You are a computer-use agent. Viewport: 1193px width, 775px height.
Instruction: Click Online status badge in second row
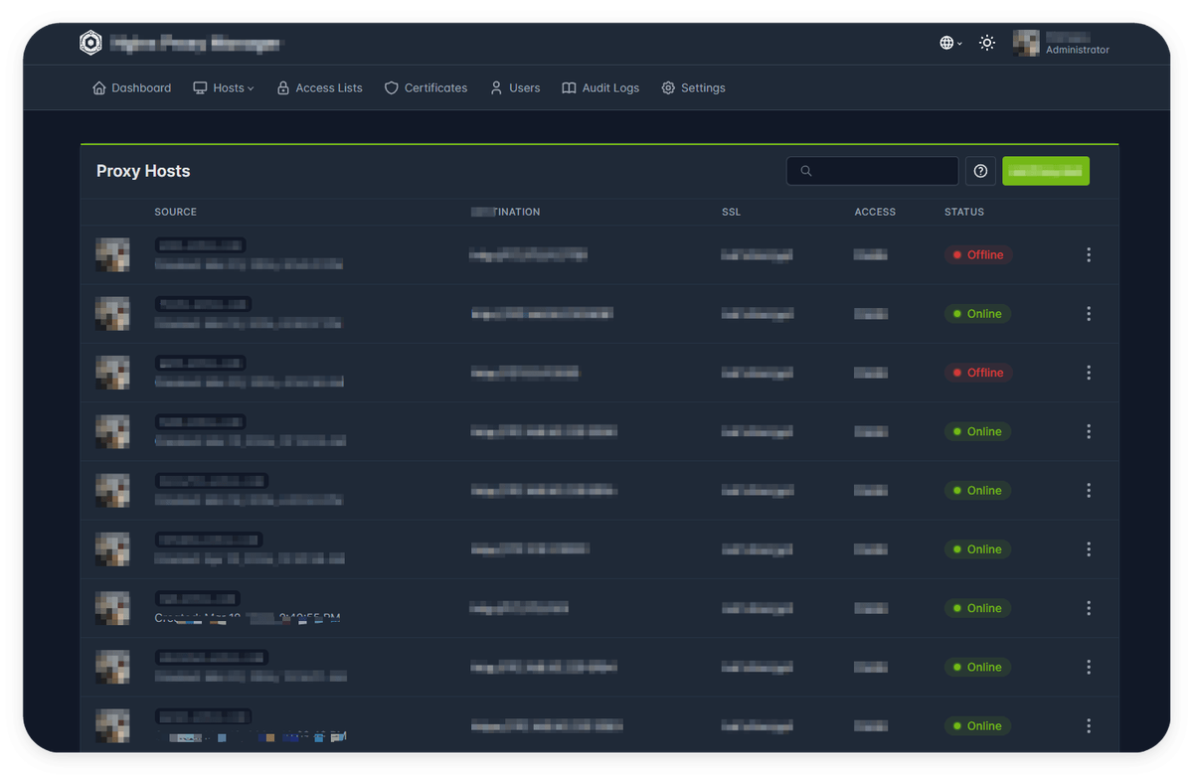click(x=977, y=314)
